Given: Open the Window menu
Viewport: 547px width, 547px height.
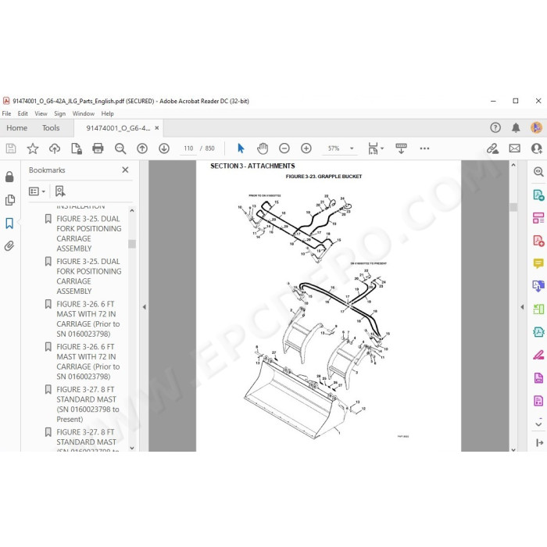Looking at the screenshot, I should (84, 114).
